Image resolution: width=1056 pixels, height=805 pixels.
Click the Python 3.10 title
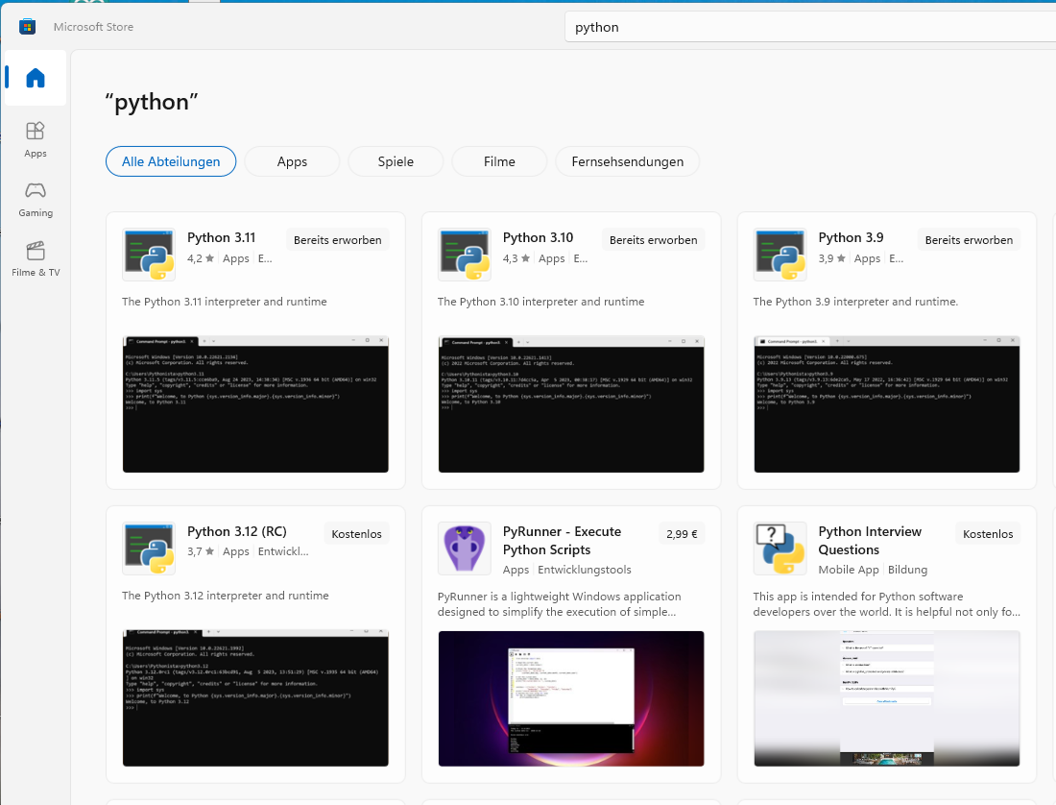click(539, 237)
